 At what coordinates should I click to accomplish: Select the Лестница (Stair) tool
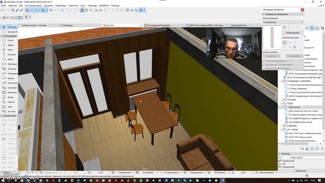point(9,69)
